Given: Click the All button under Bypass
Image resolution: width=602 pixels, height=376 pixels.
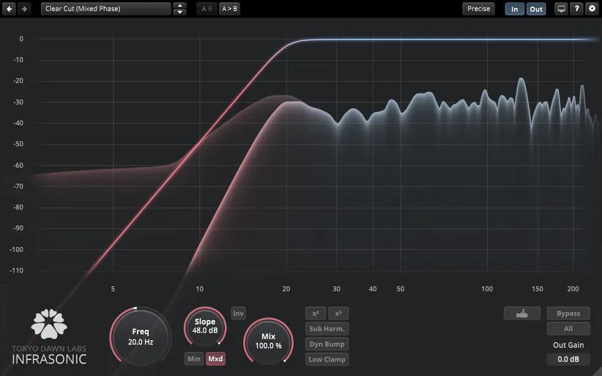Looking at the screenshot, I should click(x=568, y=329).
